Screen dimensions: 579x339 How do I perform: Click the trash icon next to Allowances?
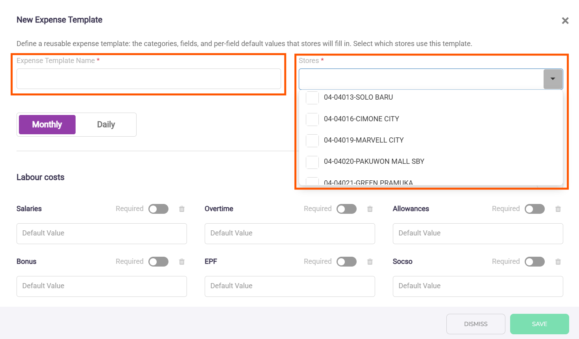pyautogui.click(x=558, y=209)
